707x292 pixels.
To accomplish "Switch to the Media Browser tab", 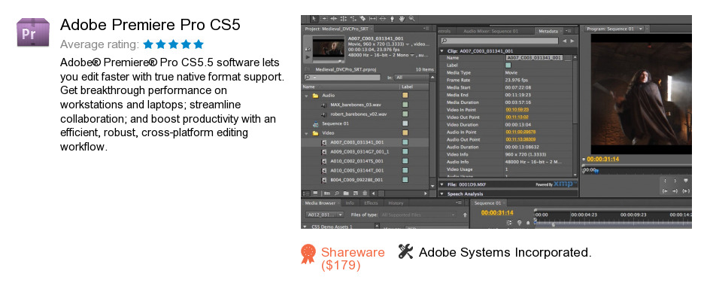I will click(320, 203).
